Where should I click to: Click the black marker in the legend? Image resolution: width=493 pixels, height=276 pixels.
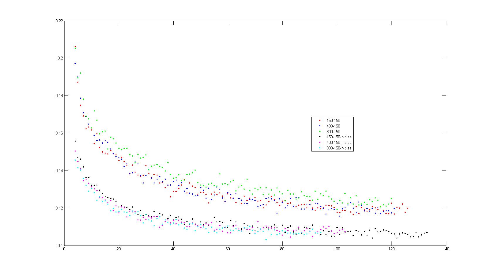[319, 137]
